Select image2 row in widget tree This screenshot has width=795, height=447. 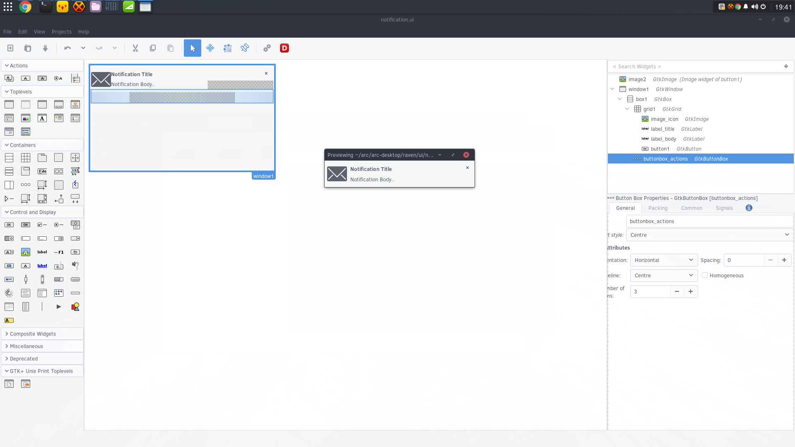click(x=701, y=79)
